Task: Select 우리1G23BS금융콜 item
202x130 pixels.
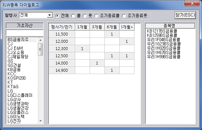Action: [164, 44]
